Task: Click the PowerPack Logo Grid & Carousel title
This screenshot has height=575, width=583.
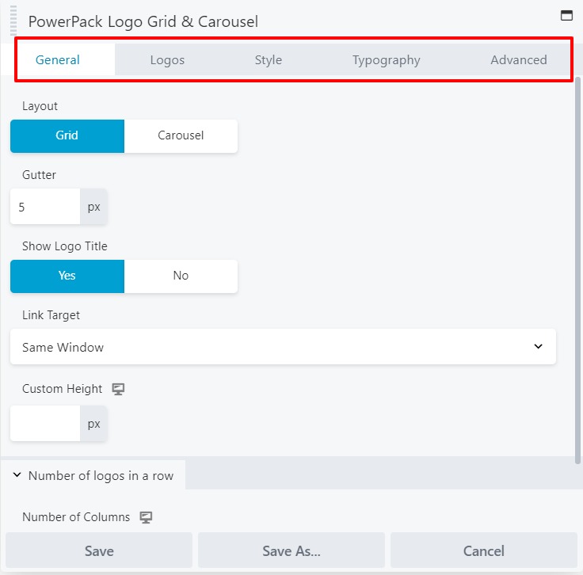Action: [x=143, y=22]
